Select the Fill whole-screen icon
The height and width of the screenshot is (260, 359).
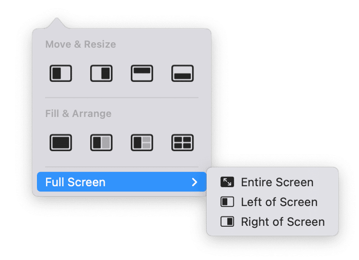click(x=61, y=142)
